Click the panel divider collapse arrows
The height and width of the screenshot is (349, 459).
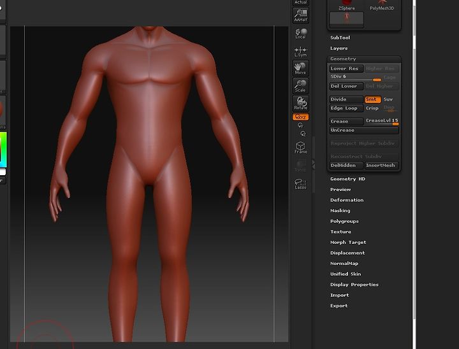(313, 164)
